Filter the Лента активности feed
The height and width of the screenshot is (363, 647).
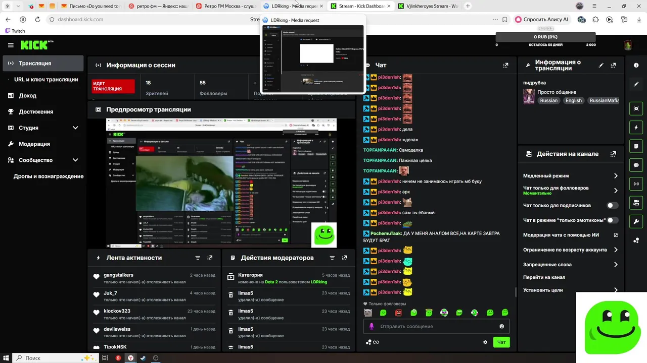(198, 258)
